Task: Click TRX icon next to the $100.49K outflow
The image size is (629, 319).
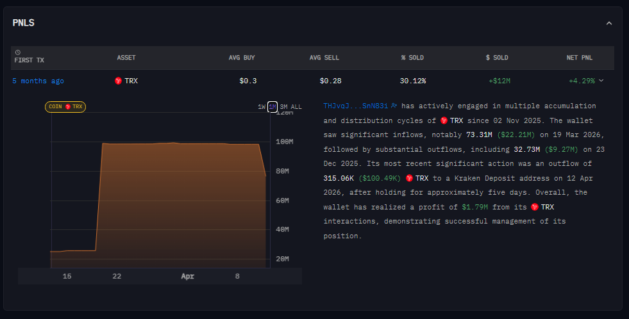Action: [x=409, y=178]
